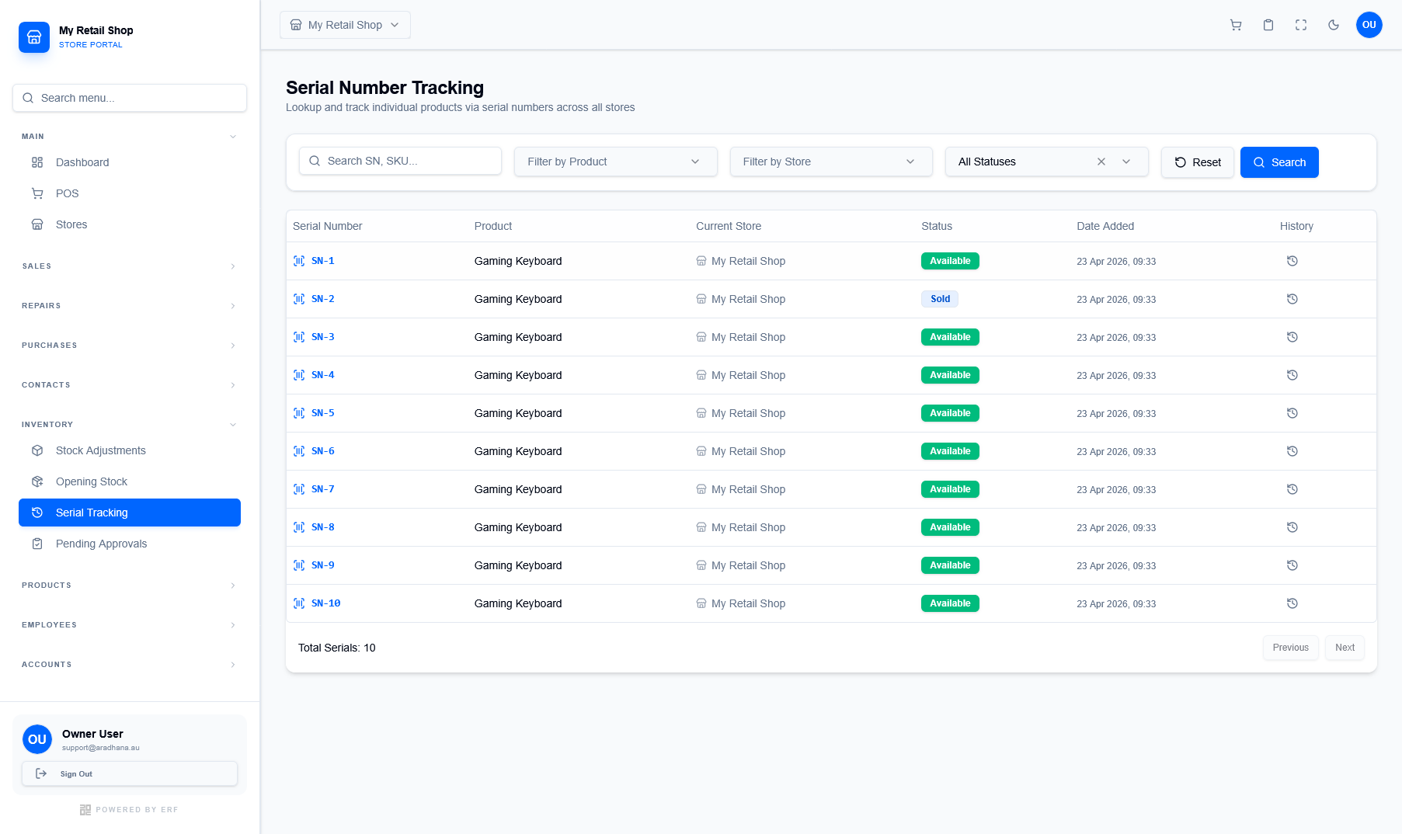Select Serial Tracking menu item
This screenshot has height=834, width=1402.
[x=130, y=513]
